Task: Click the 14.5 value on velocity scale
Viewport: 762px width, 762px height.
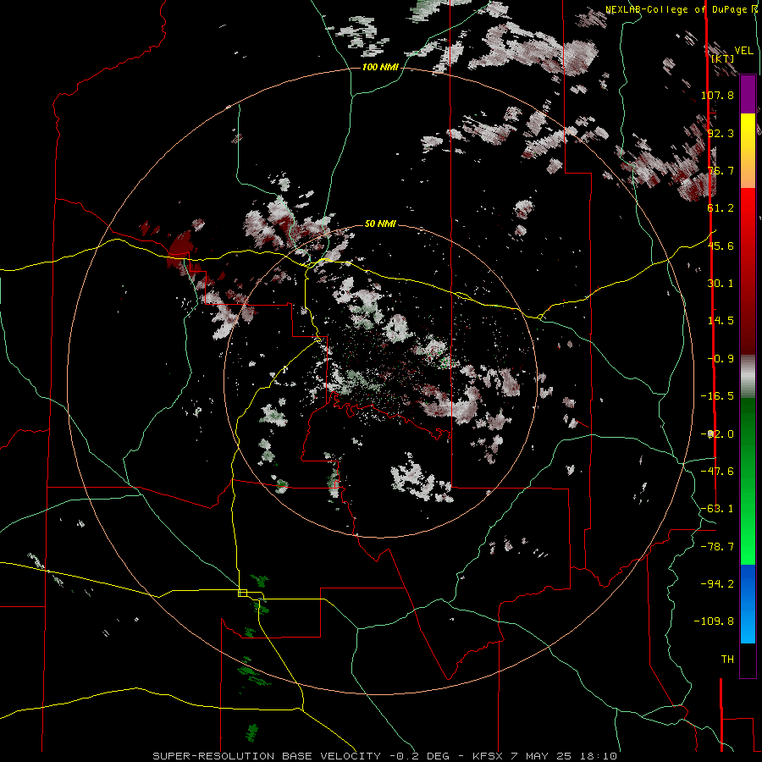Action: click(721, 321)
